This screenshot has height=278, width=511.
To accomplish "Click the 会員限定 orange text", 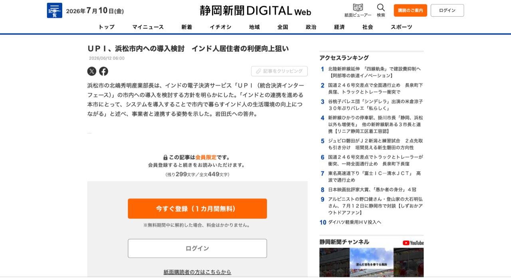I will (x=206, y=157).
